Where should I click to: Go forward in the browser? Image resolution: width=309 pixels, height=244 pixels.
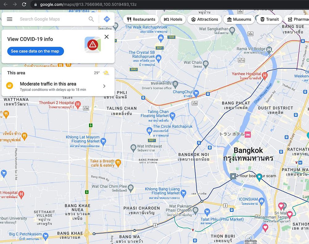[x=15, y=4]
